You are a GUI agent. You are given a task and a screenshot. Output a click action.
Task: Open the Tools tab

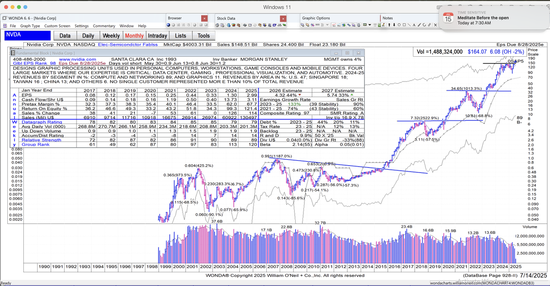point(203,36)
